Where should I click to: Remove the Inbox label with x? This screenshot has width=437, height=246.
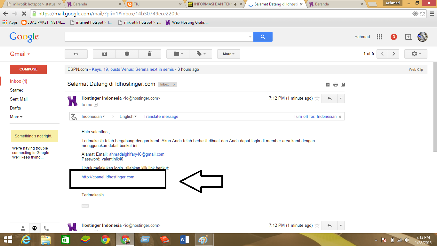coord(174,85)
